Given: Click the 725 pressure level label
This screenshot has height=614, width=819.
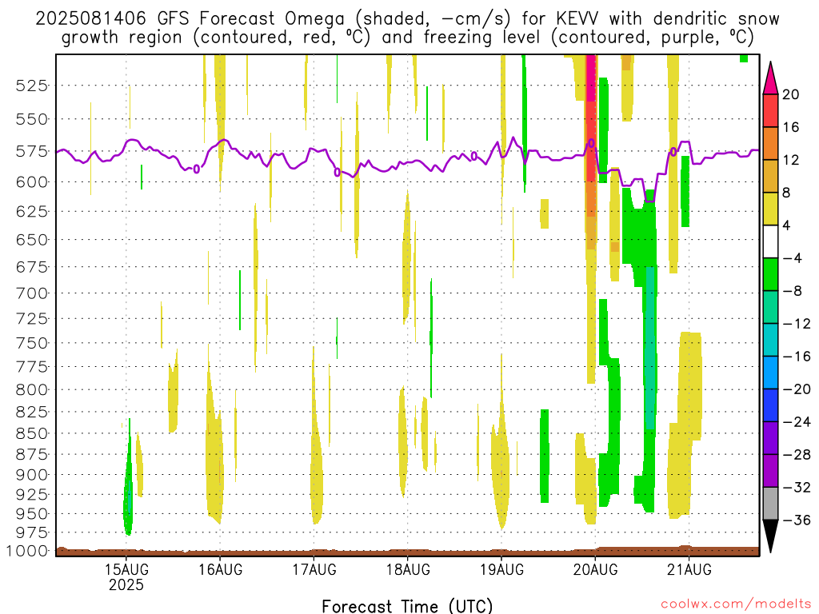Looking at the screenshot, I should coord(32,318).
